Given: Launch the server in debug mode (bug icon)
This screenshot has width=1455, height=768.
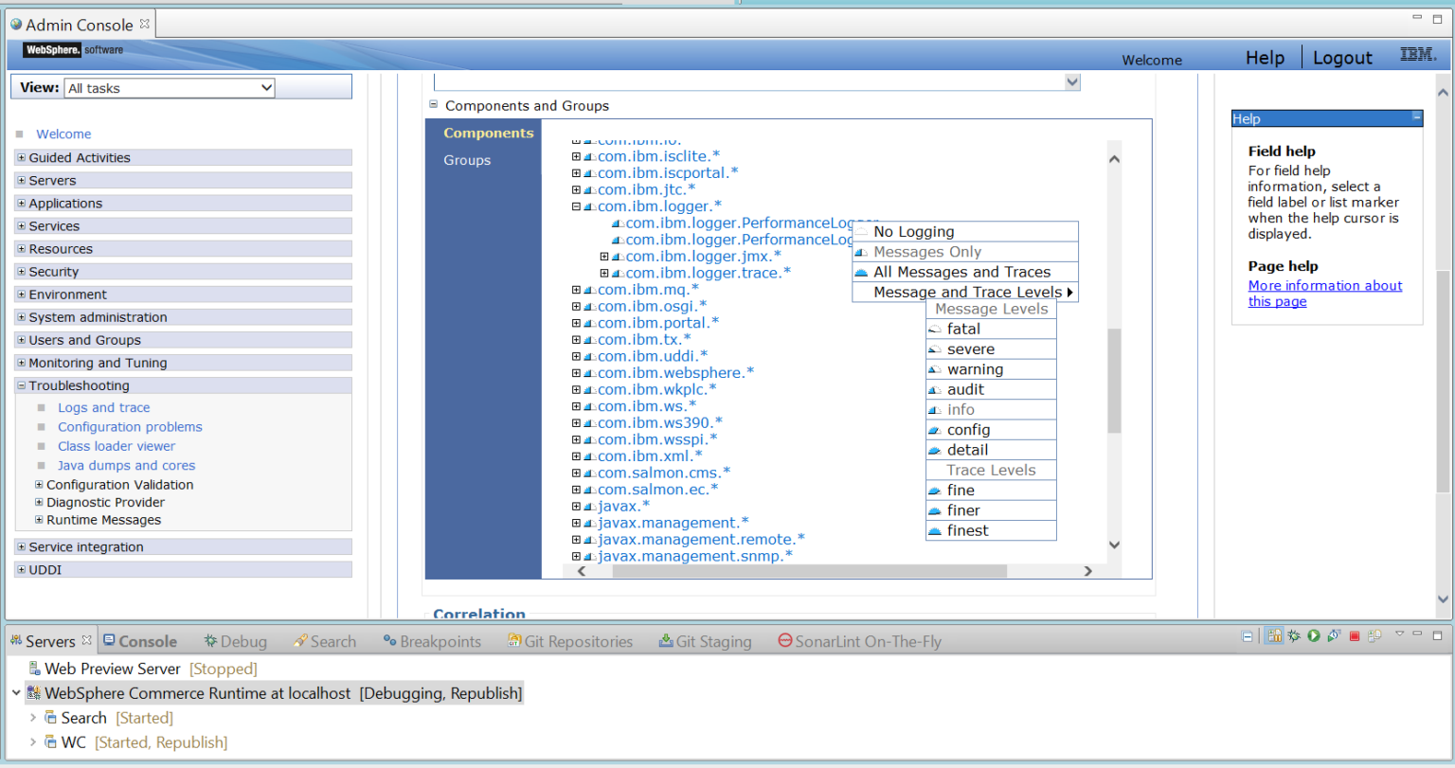Looking at the screenshot, I should [1294, 635].
